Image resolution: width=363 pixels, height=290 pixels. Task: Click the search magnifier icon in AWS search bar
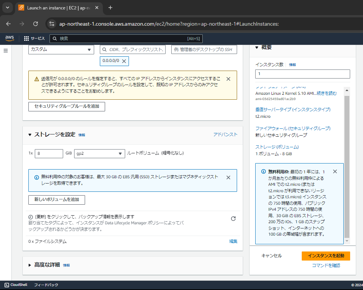pos(54,39)
